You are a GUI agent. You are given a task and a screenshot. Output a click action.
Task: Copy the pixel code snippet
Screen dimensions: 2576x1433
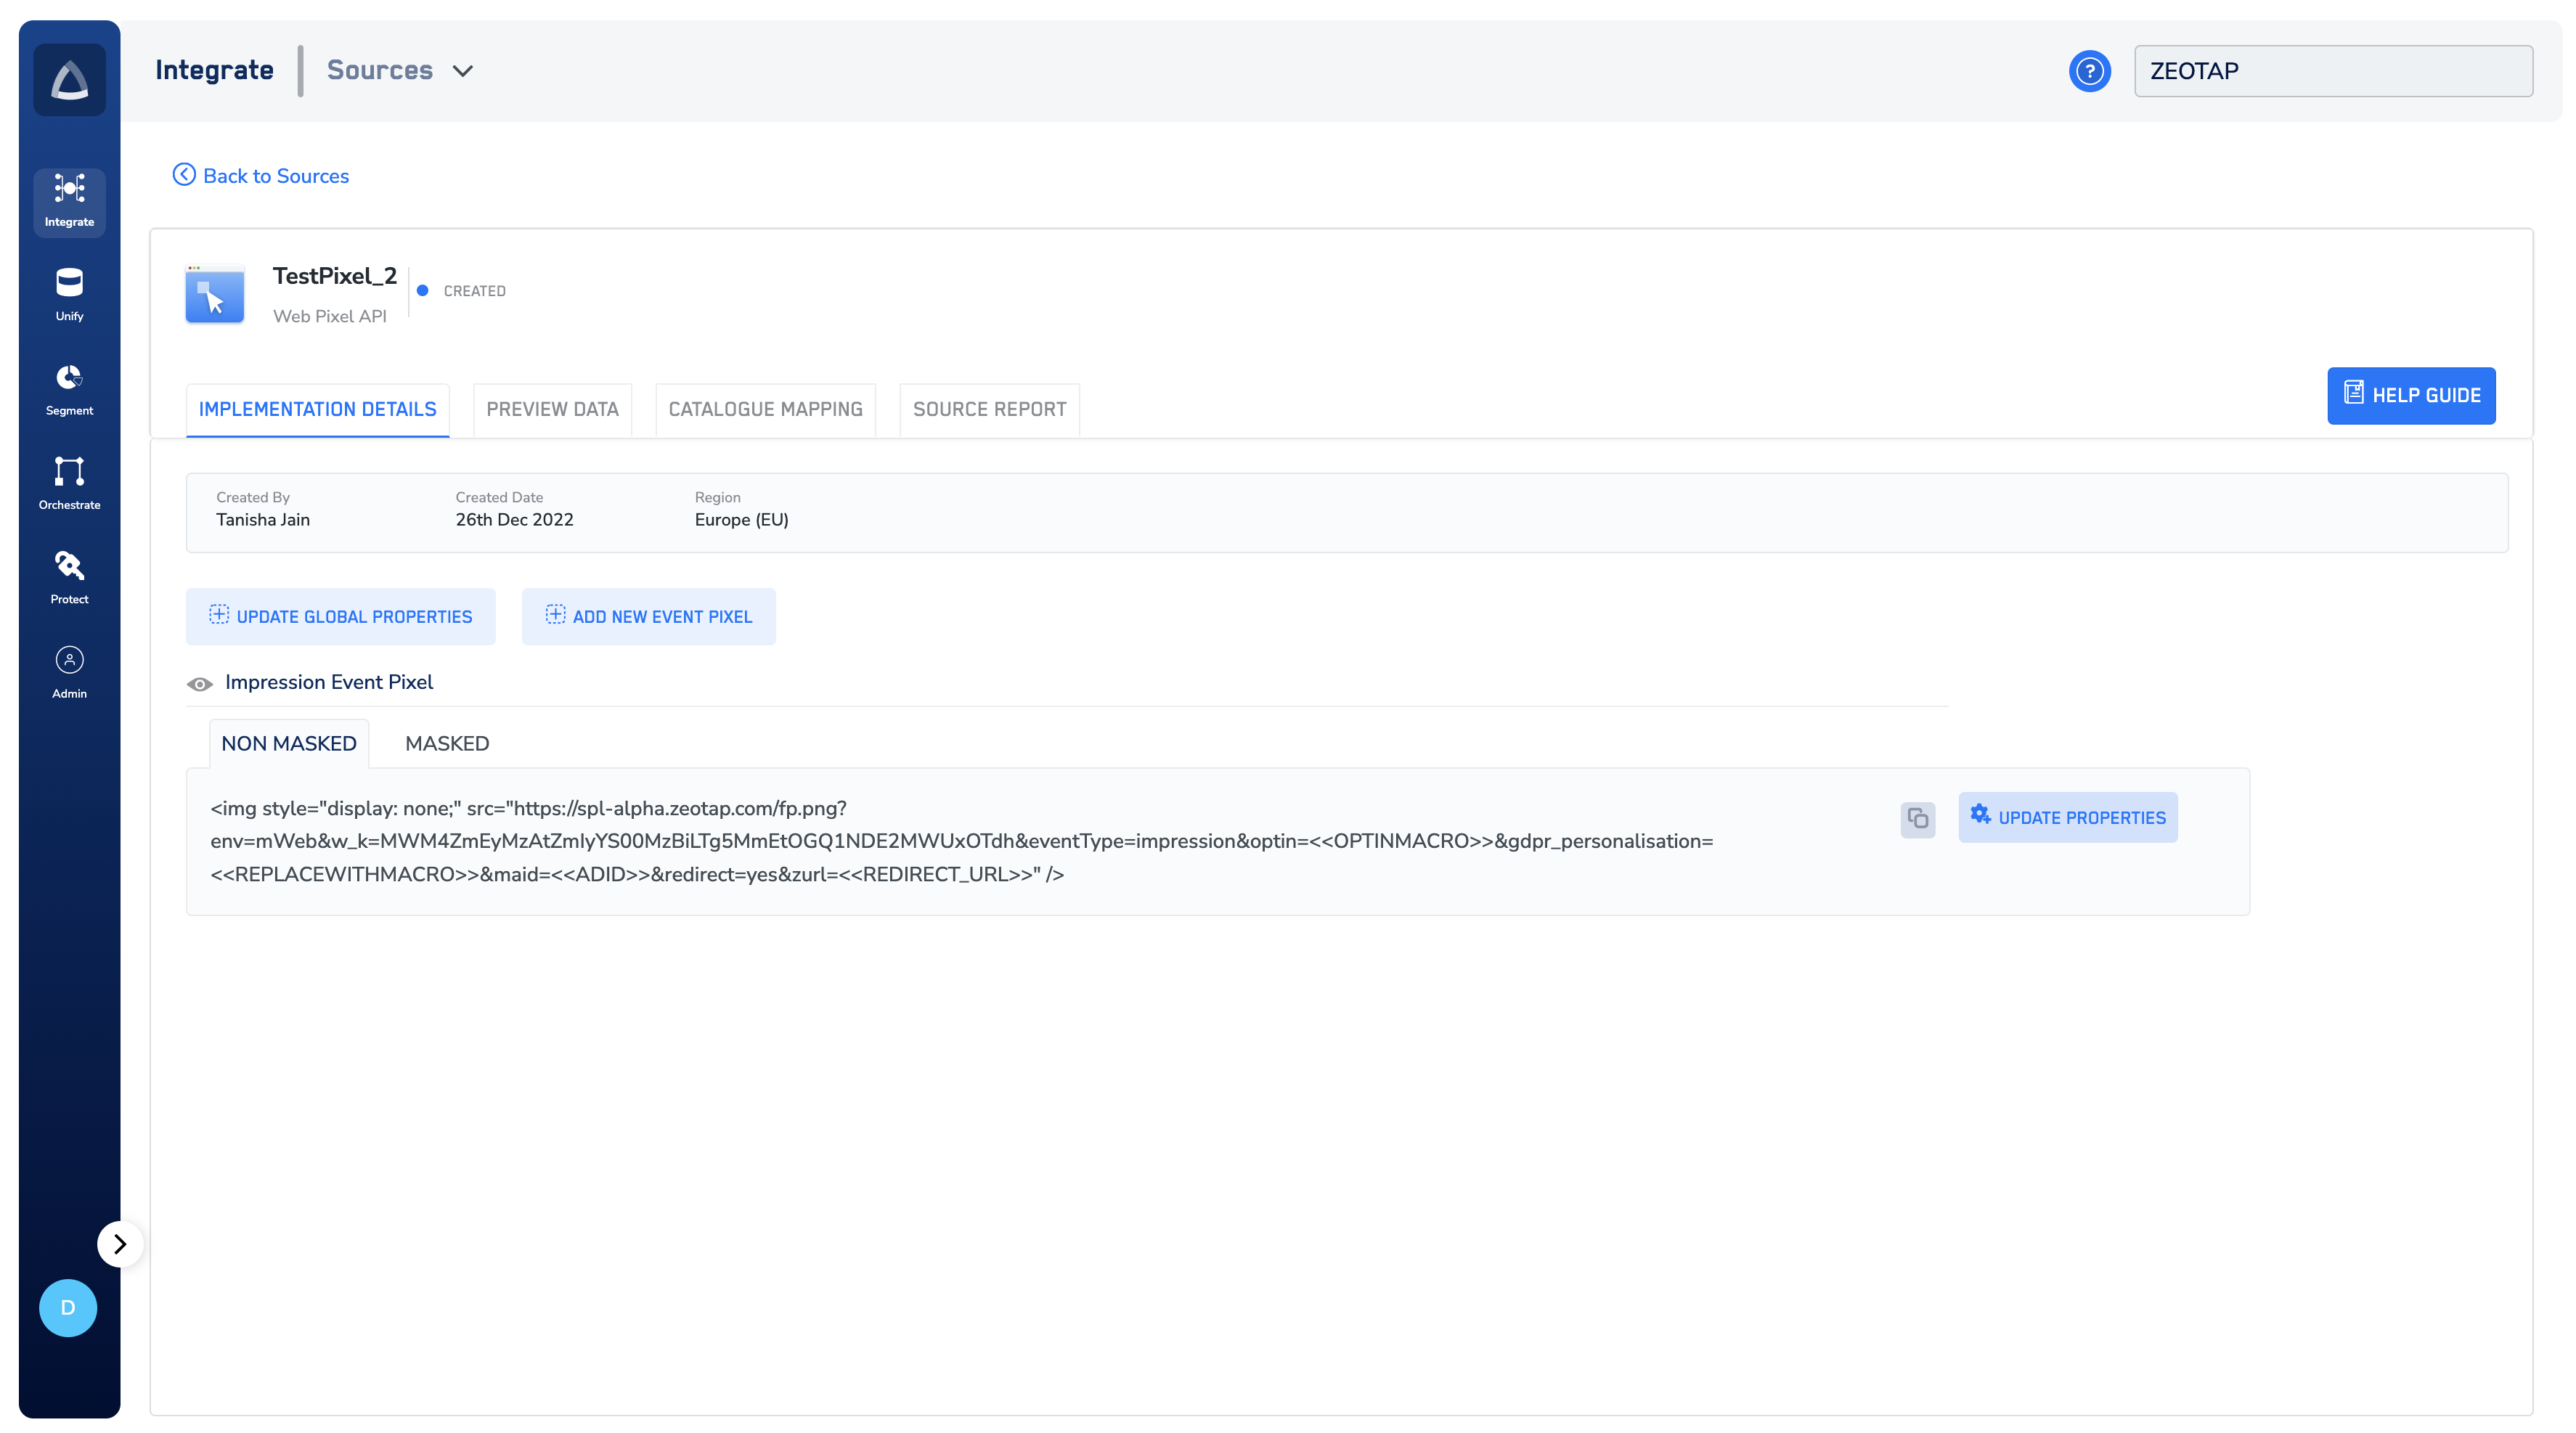[1917, 819]
